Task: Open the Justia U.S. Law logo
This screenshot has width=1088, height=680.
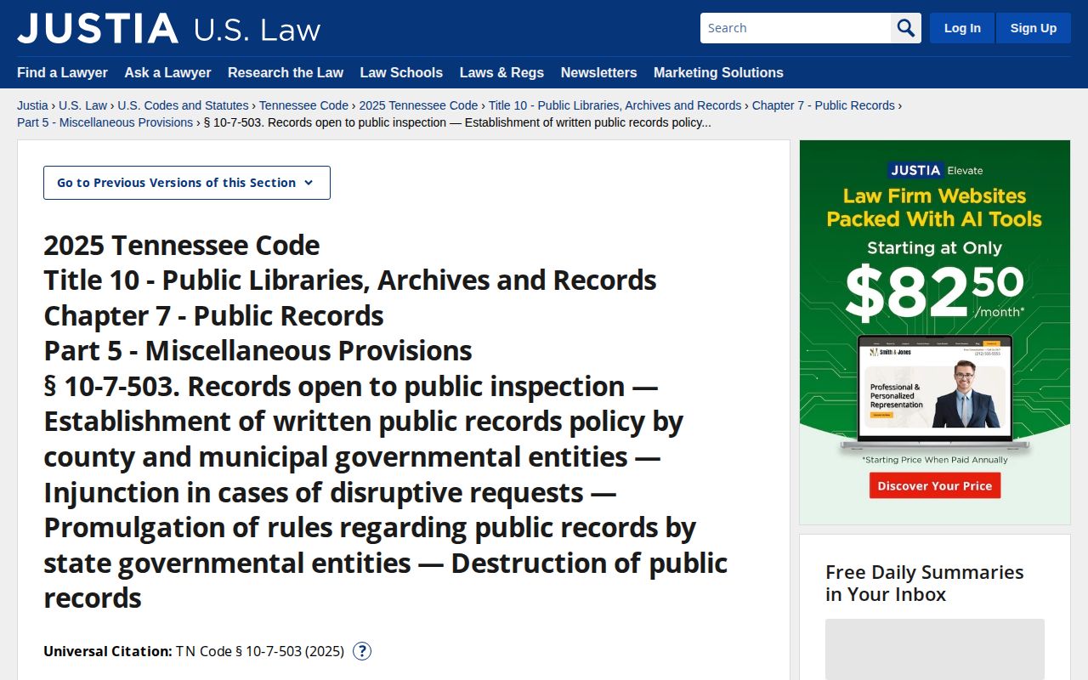Action: [x=168, y=28]
